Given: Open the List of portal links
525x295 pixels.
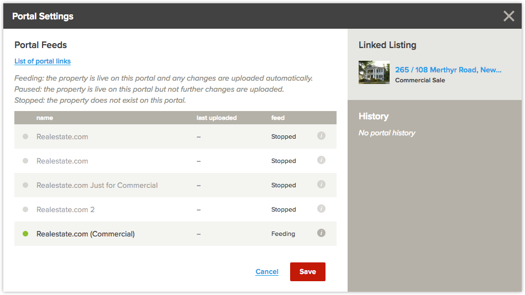Looking at the screenshot, I should tap(43, 61).
